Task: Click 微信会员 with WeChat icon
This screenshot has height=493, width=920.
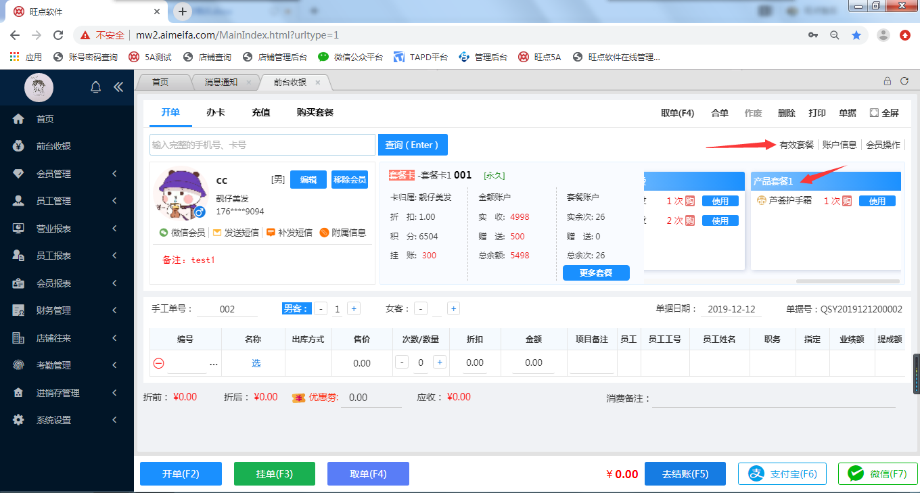Action: click(x=182, y=233)
